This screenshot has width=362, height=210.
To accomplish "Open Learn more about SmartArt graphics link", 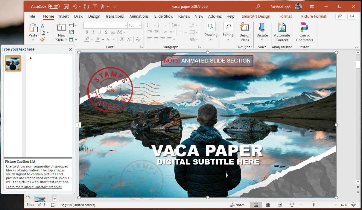I will (x=34, y=187).
